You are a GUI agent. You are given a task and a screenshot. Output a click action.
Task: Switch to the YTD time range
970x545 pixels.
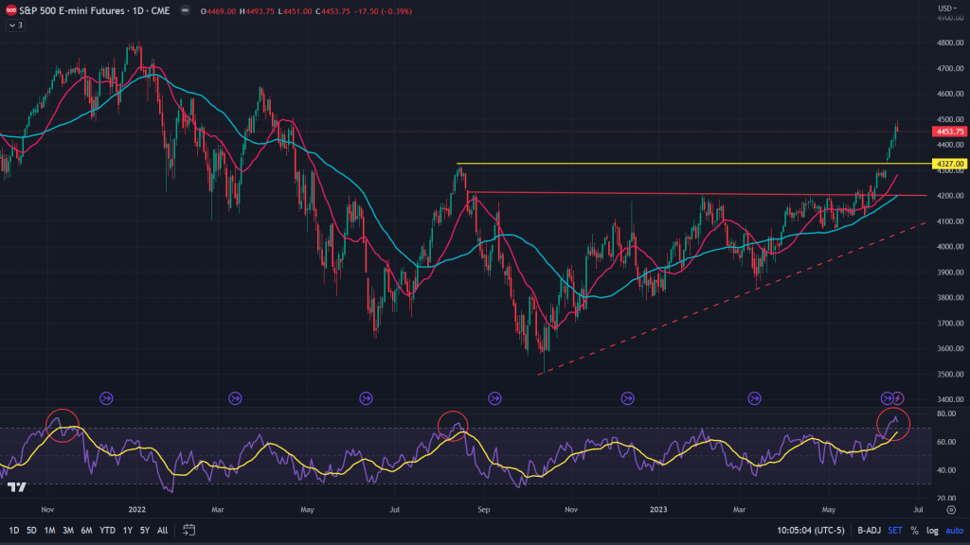(107, 530)
